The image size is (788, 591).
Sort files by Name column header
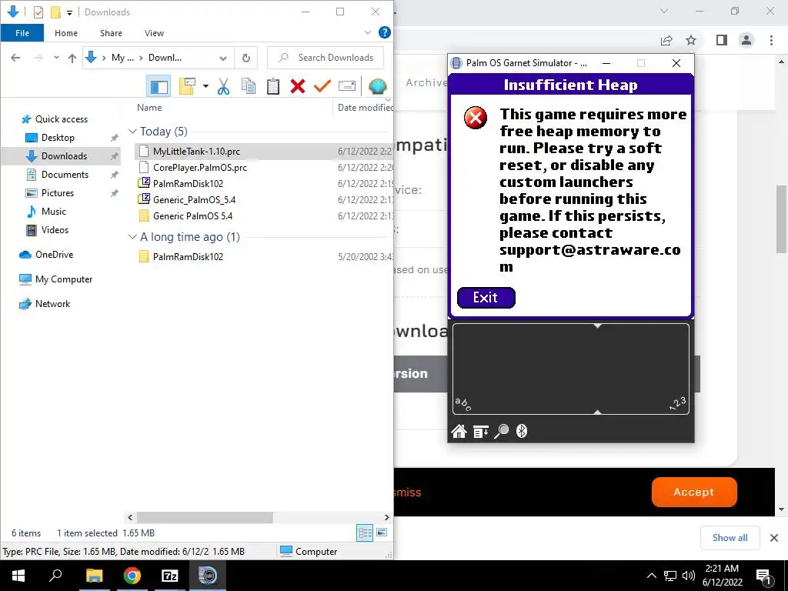point(149,108)
